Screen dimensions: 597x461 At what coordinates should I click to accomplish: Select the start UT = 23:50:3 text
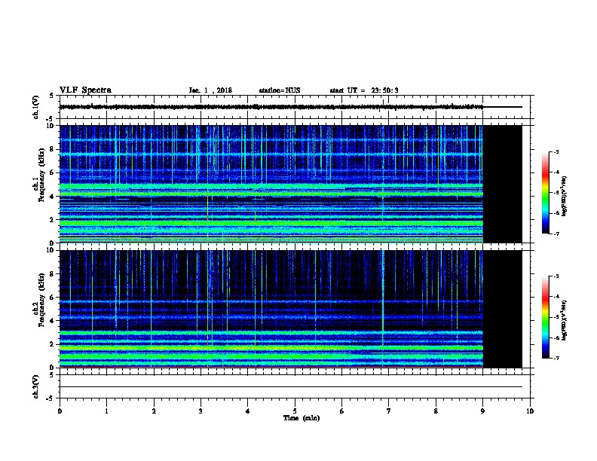[x=364, y=90]
